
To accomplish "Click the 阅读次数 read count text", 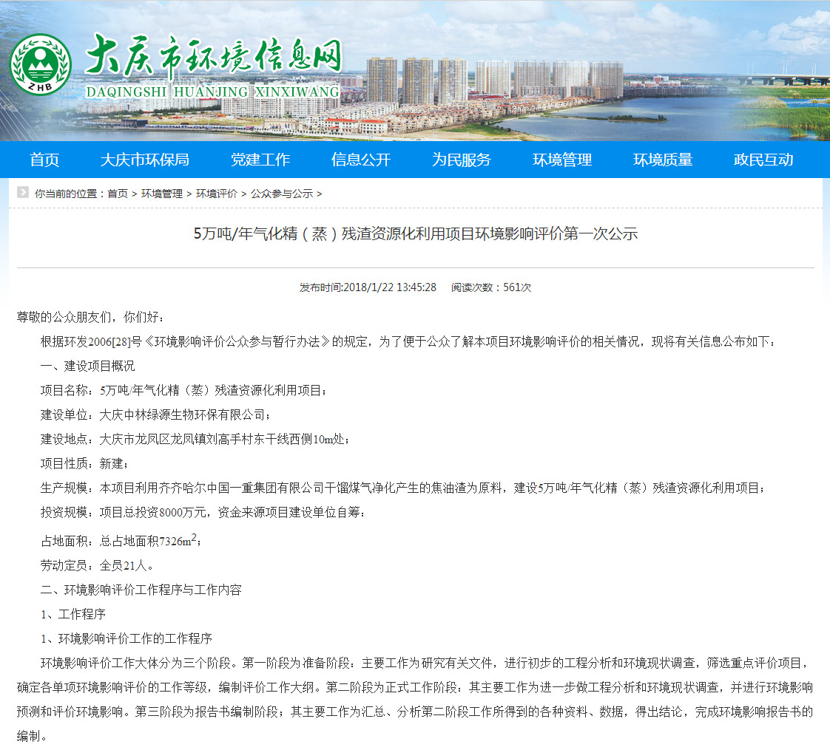I will [x=491, y=287].
